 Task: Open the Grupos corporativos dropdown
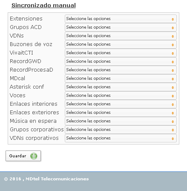(121, 130)
